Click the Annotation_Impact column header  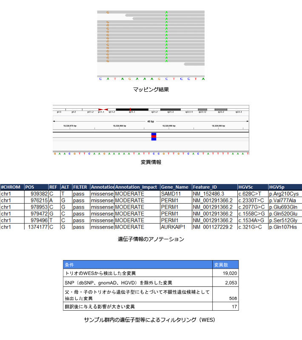click(x=137, y=187)
